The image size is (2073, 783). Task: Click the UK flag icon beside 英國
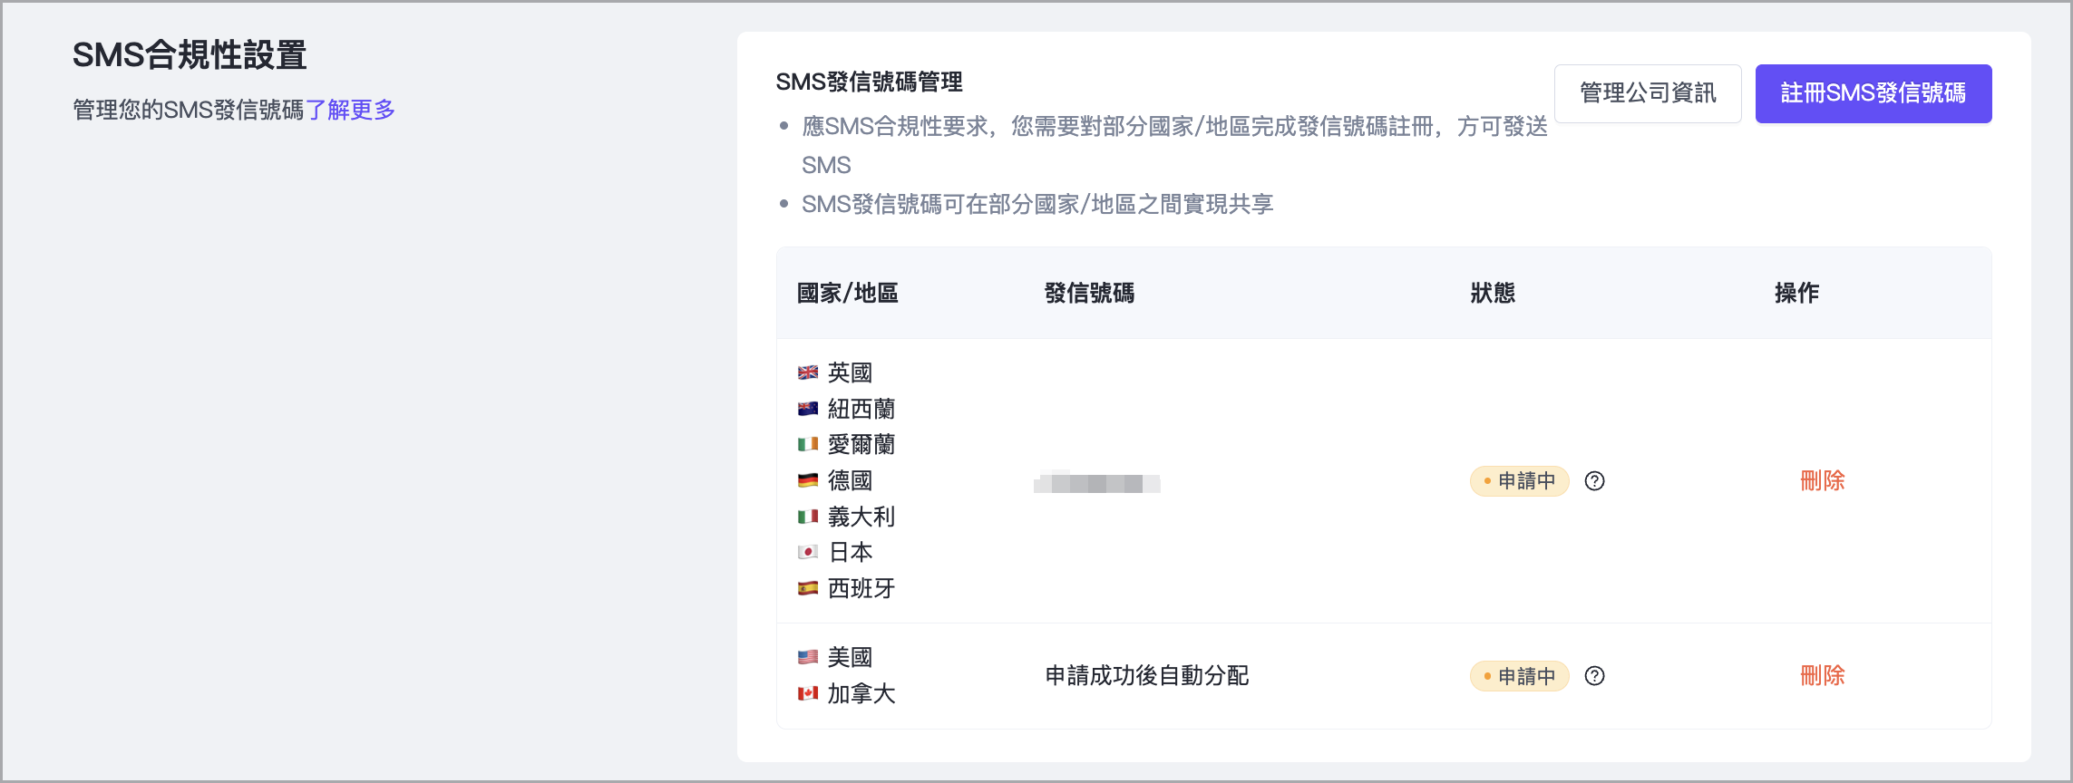tap(808, 372)
